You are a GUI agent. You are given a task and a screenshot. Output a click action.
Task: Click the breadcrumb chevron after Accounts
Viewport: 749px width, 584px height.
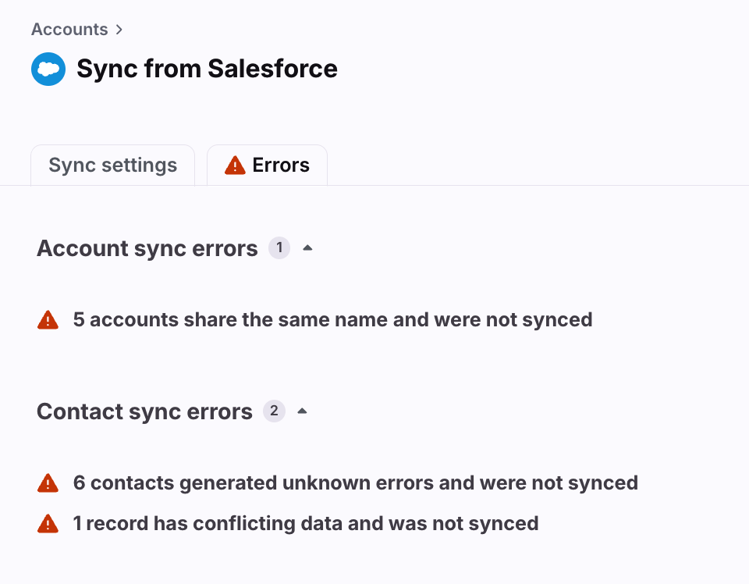click(119, 30)
